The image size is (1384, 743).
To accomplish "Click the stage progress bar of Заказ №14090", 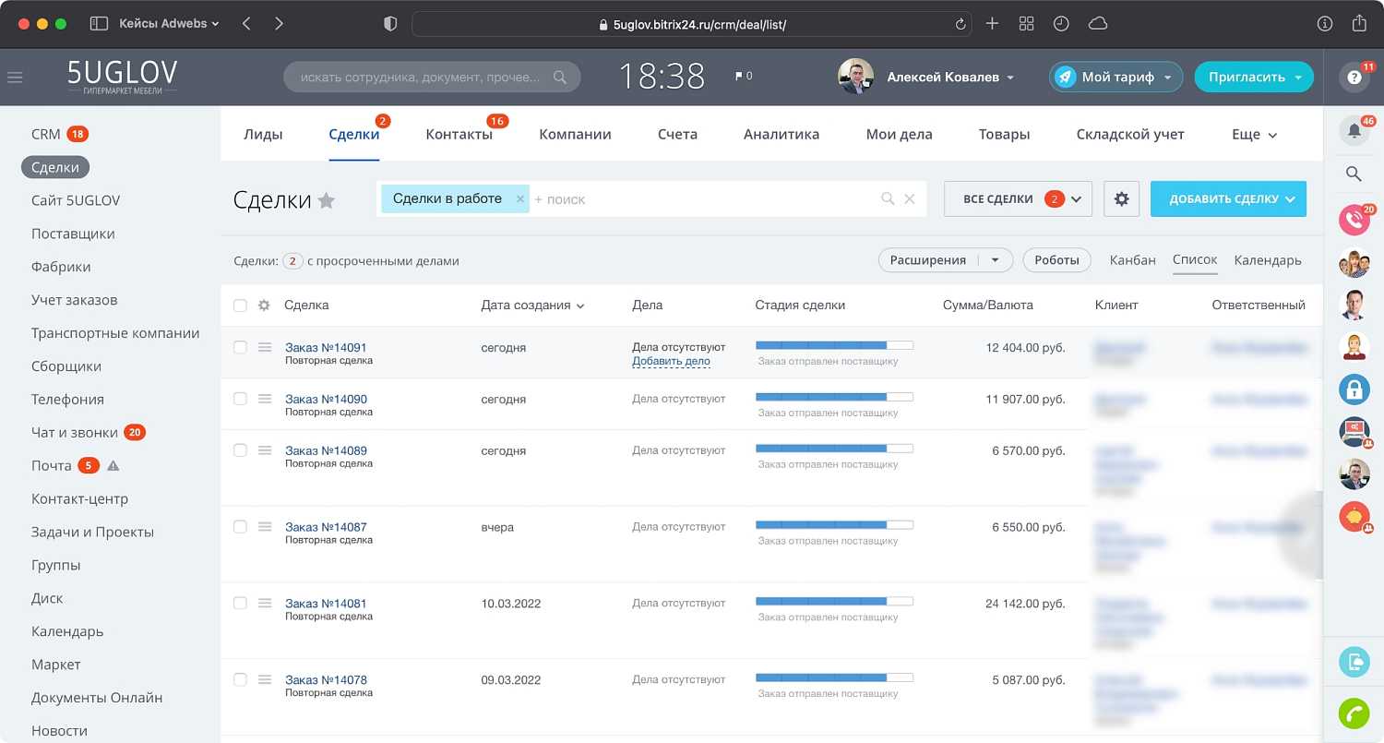I will coord(834,395).
